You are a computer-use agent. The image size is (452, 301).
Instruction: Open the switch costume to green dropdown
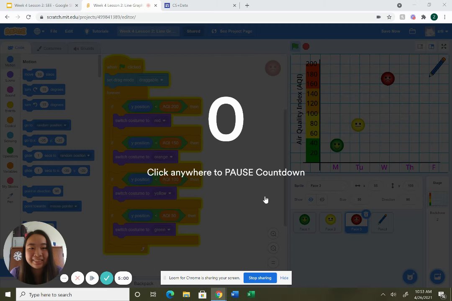pos(162,230)
